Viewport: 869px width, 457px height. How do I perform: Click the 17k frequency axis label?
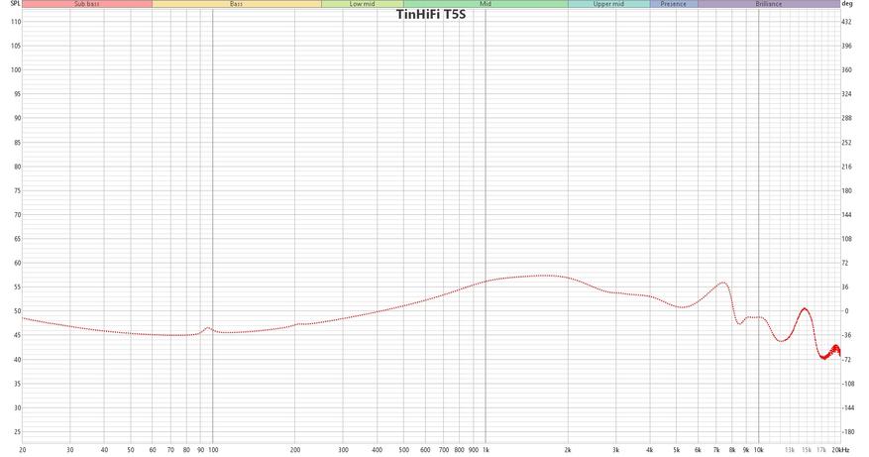click(x=821, y=450)
